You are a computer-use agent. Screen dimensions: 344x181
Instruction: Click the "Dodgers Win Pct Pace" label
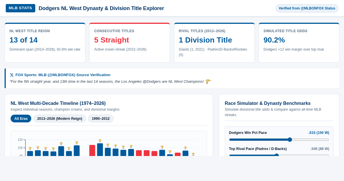tap(248, 133)
